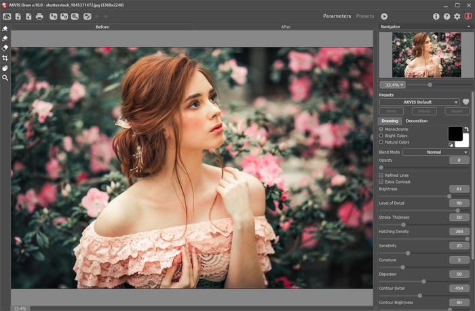Viewport: 475px width, 311px height.
Task: Open the AKVIS Default presets dropdown
Action: (419, 102)
